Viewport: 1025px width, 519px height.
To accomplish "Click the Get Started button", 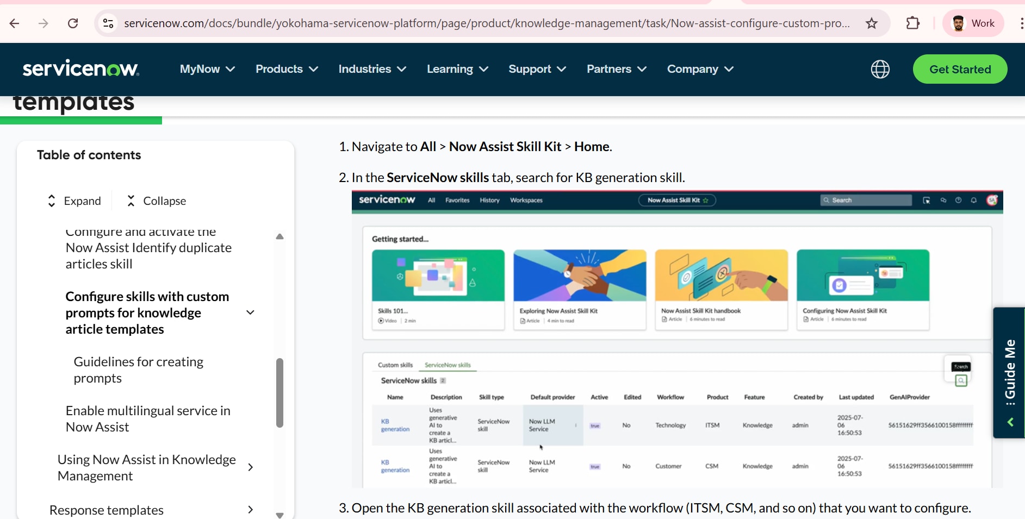I will [960, 69].
